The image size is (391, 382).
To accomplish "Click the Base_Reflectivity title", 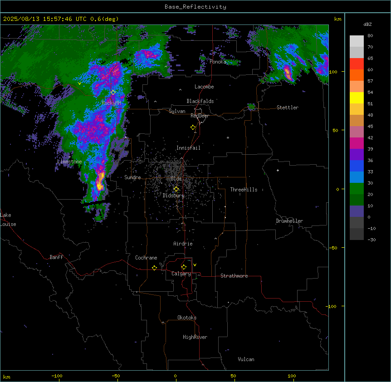I will [x=195, y=7].
